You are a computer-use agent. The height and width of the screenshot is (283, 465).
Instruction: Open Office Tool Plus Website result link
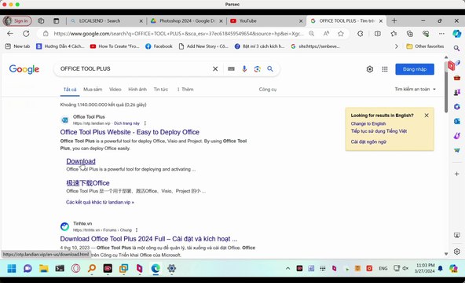coord(130,132)
